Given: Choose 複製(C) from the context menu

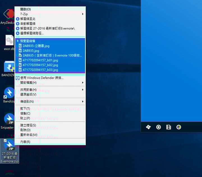Looking at the screenshot, I should (x=50, y=113).
